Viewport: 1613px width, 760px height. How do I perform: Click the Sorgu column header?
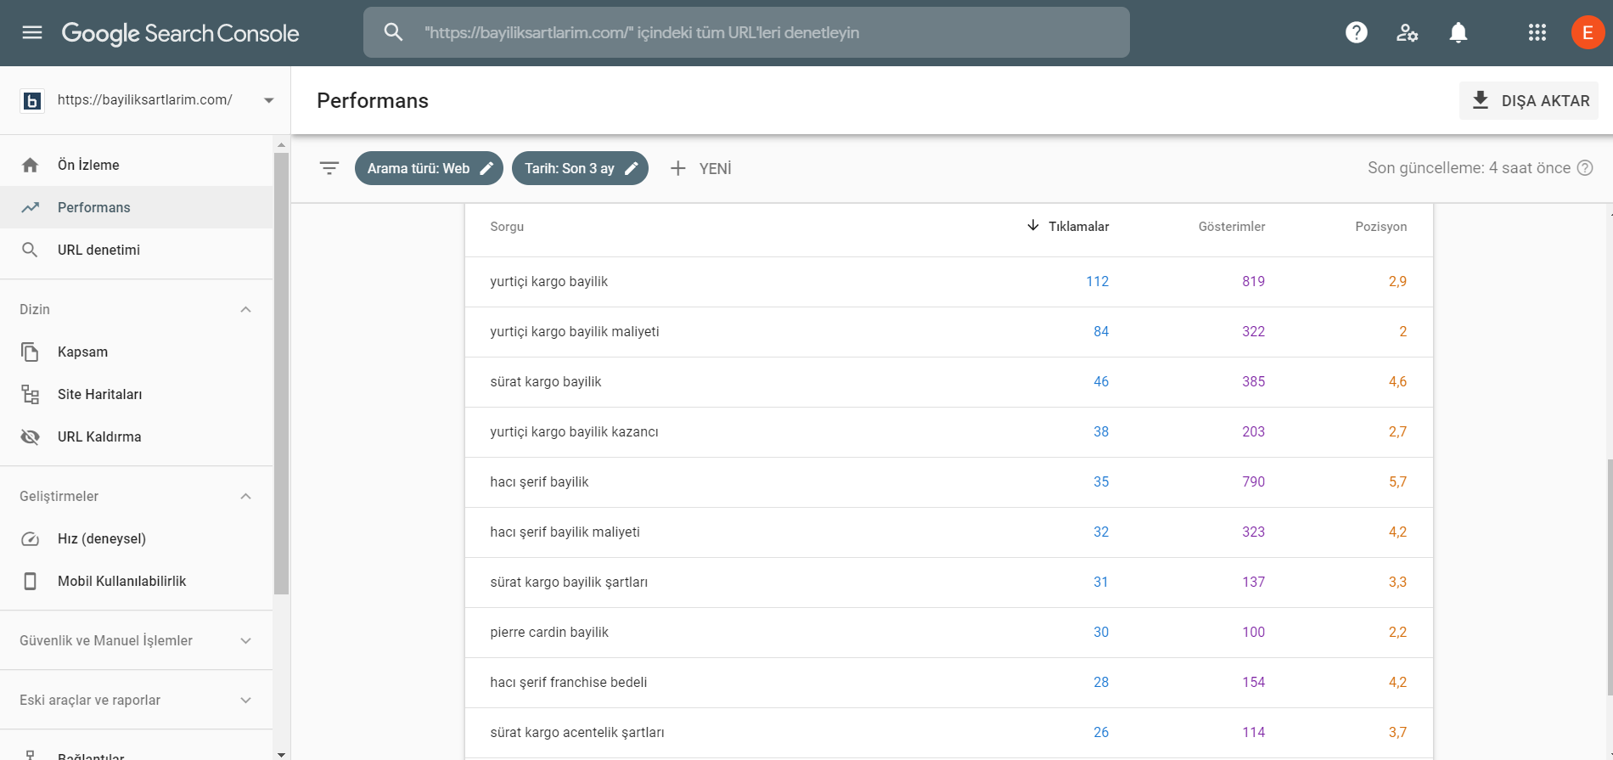click(x=507, y=227)
